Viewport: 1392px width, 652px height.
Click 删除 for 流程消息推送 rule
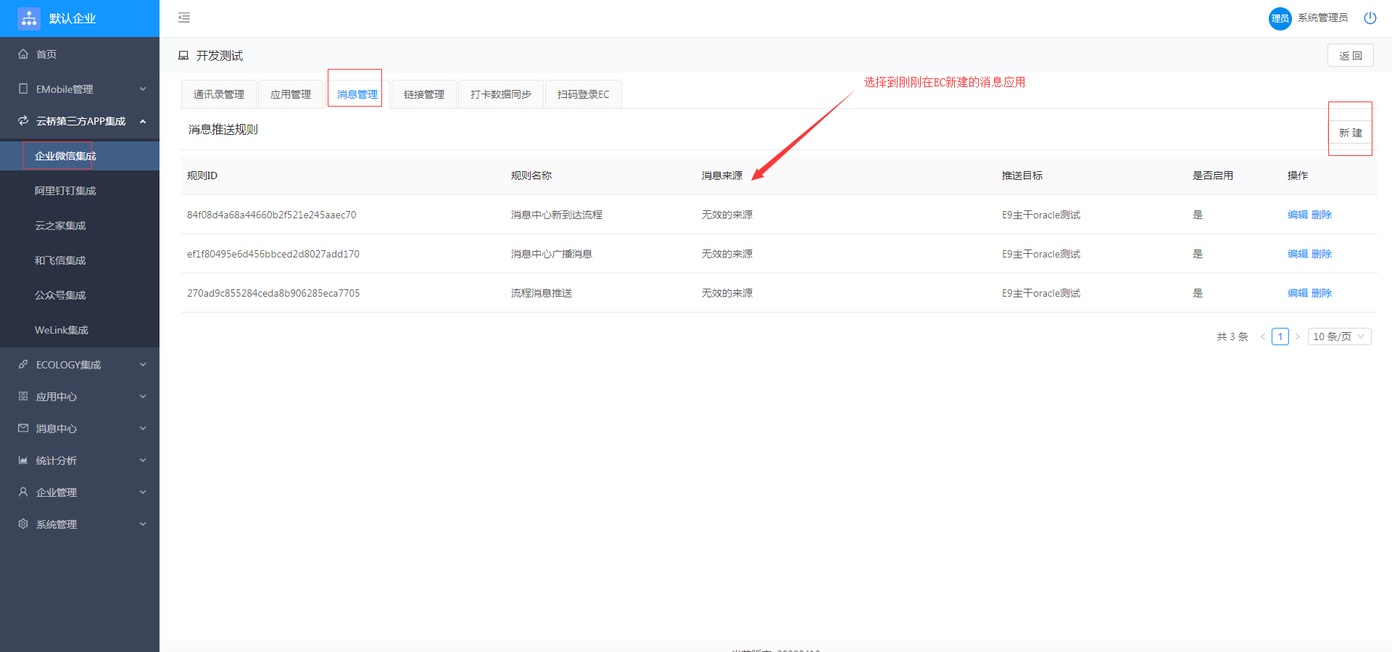(x=1322, y=293)
